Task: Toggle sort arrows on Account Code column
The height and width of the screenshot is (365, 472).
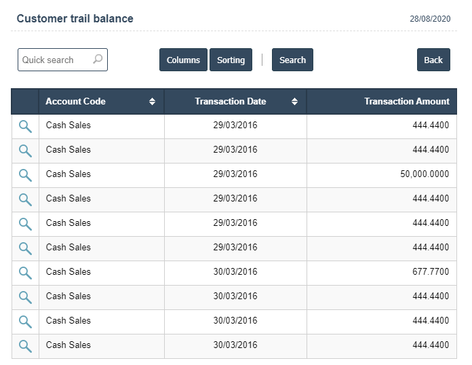Action: [x=152, y=102]
